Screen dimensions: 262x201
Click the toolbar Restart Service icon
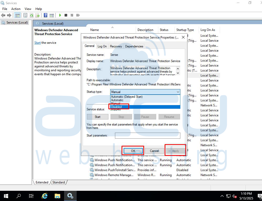pyautogui.click(x=78, y=15)
